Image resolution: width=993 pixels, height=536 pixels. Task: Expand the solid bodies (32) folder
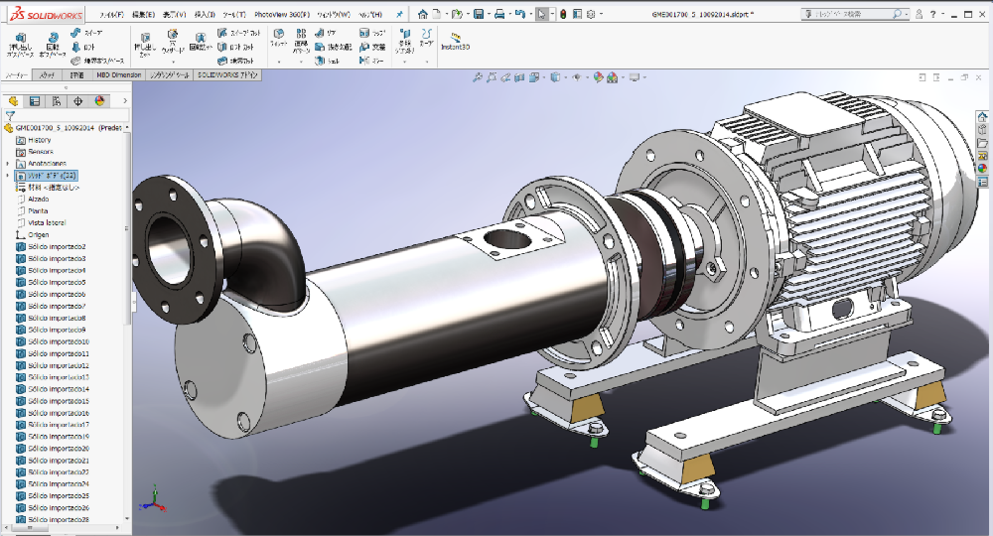click(8, 175)
